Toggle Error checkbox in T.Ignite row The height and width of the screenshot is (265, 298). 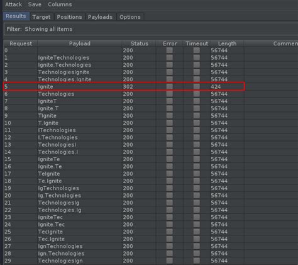(x=170, y=123)
